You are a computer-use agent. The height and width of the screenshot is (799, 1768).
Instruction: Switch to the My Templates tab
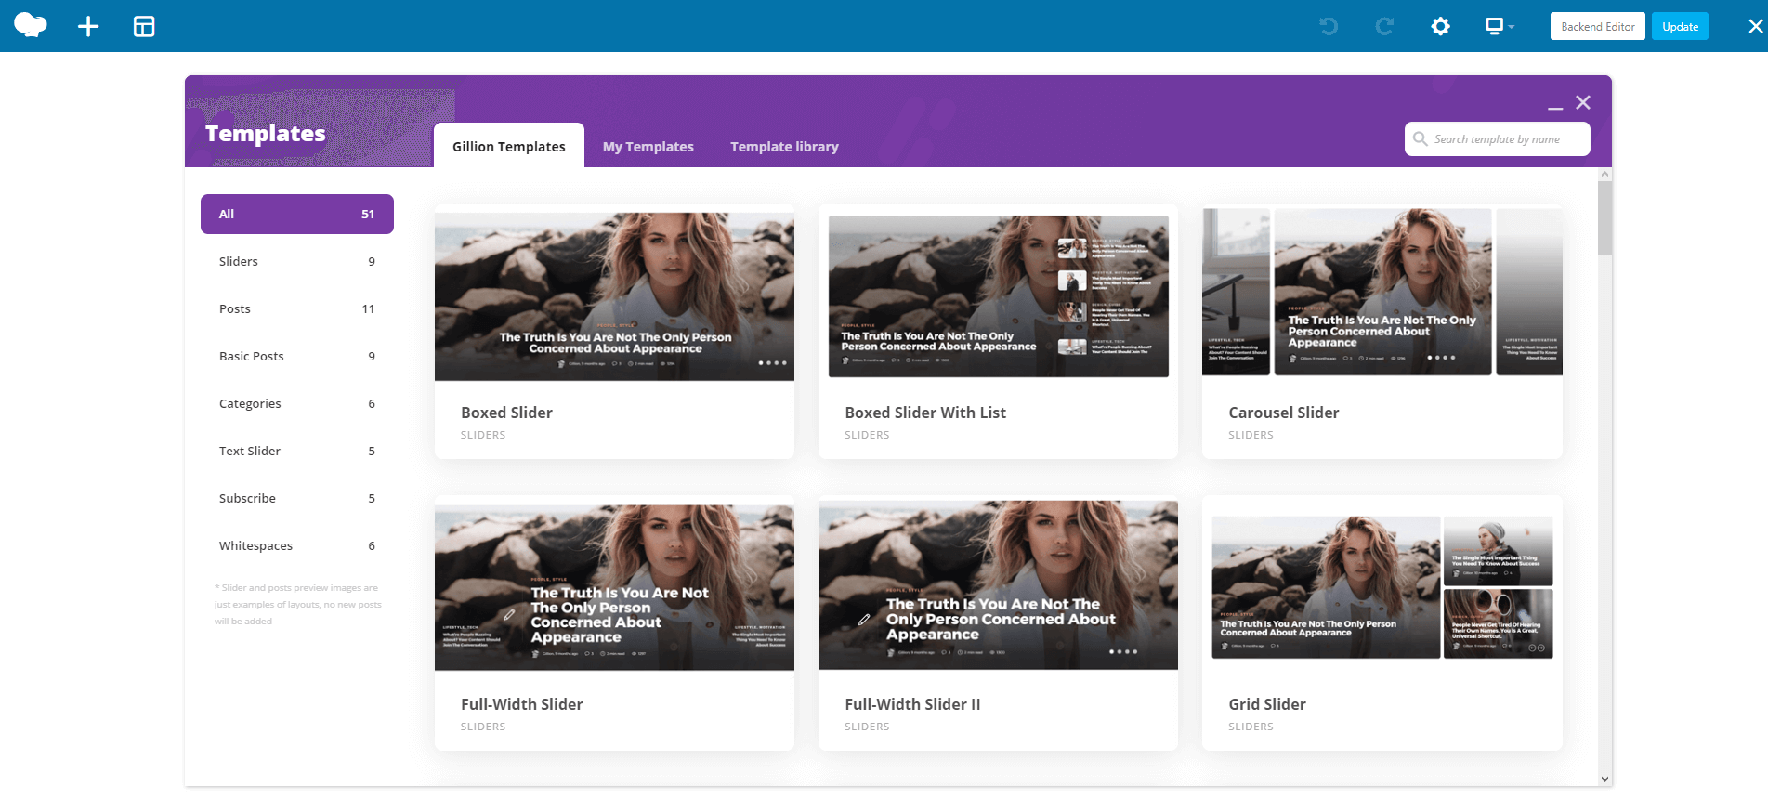tap(648, 147)
